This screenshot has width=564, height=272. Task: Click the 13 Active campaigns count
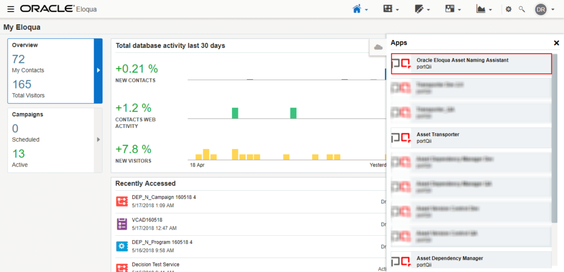(x=18, y=153)
